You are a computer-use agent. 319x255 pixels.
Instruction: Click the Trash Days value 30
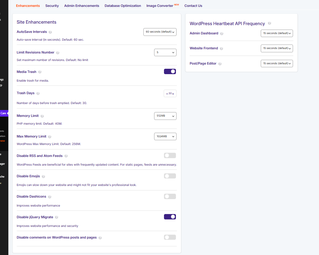[170, 93]
